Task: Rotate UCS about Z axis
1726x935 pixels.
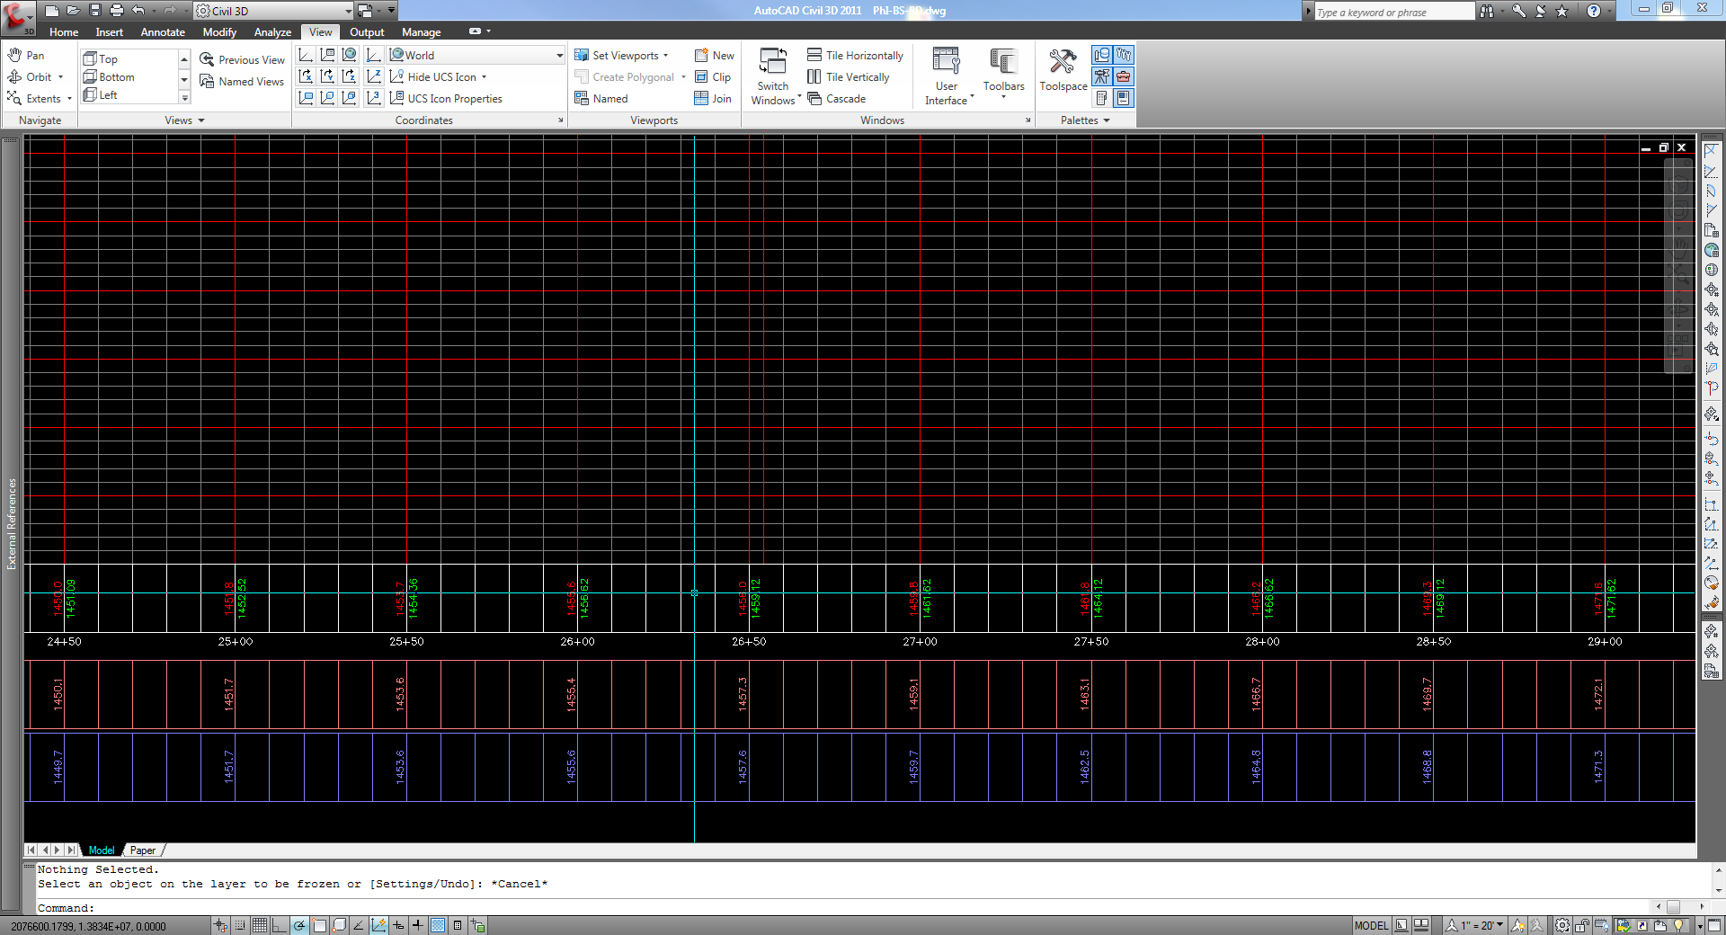Action: (x=350, y=77)
